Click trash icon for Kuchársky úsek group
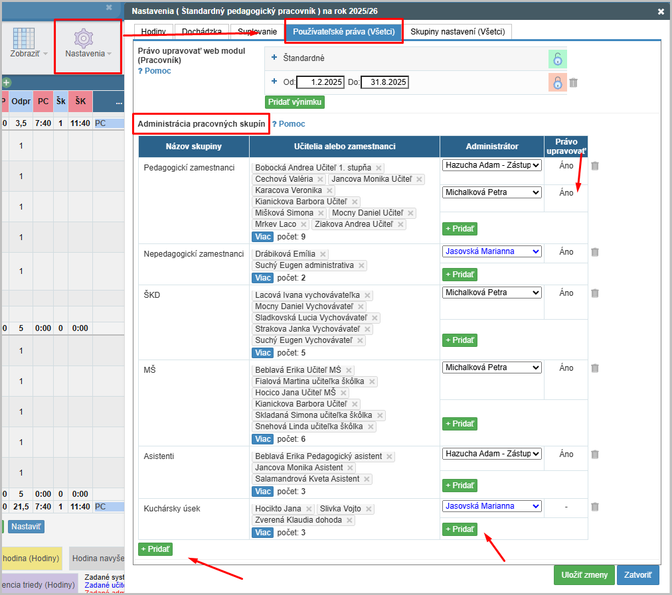The height and width of the screenshot is (595, 672). pos(595,506)
